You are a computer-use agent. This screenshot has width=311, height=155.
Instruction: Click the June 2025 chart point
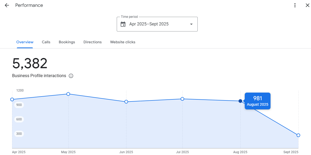[126, 102]
